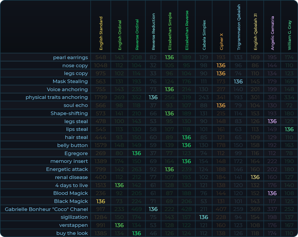298x237 pixels.
Task: Select value 1799 in English Standard column
Action: point(101,97)
